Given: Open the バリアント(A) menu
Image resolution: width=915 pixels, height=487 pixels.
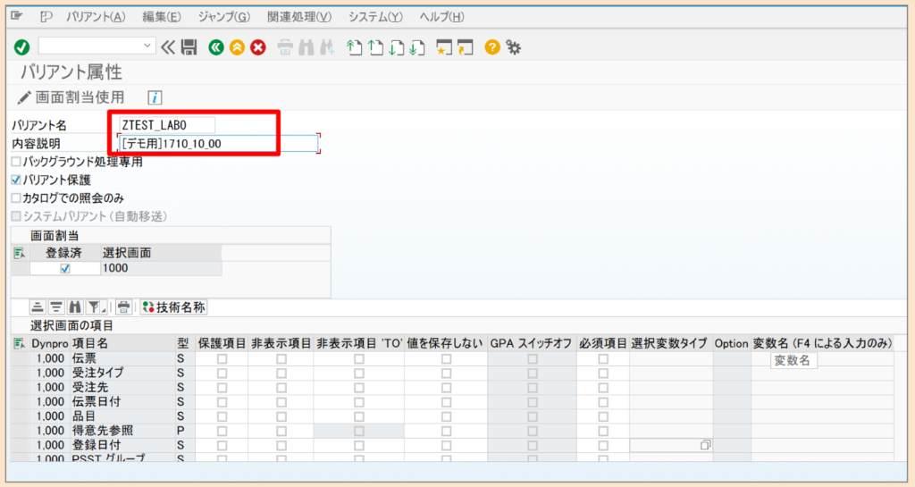Looking at the screenshot, I should [x=96, y=17].
